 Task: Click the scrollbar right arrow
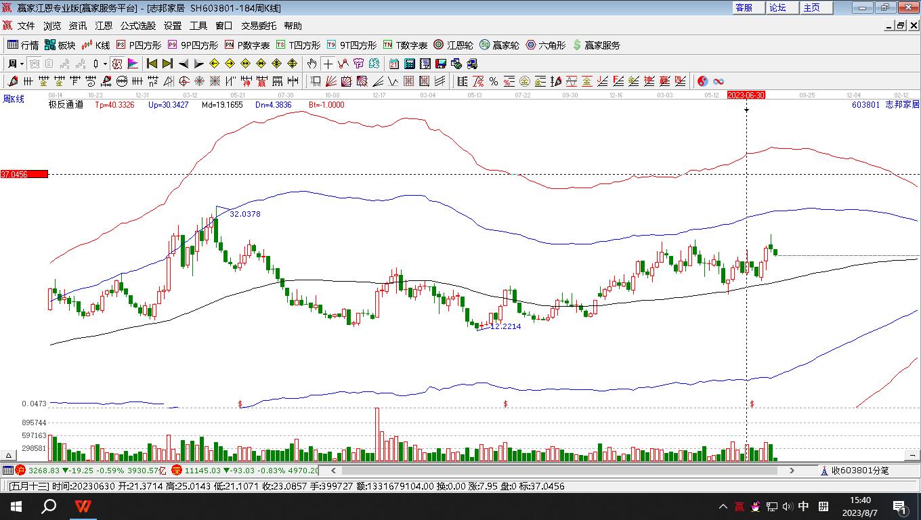792,471
